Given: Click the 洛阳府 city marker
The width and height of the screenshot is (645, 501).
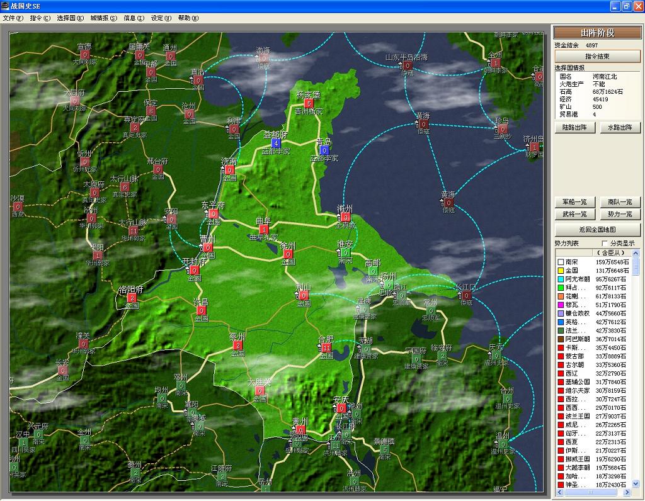Looking at the screenshot, I should [132, 298].
